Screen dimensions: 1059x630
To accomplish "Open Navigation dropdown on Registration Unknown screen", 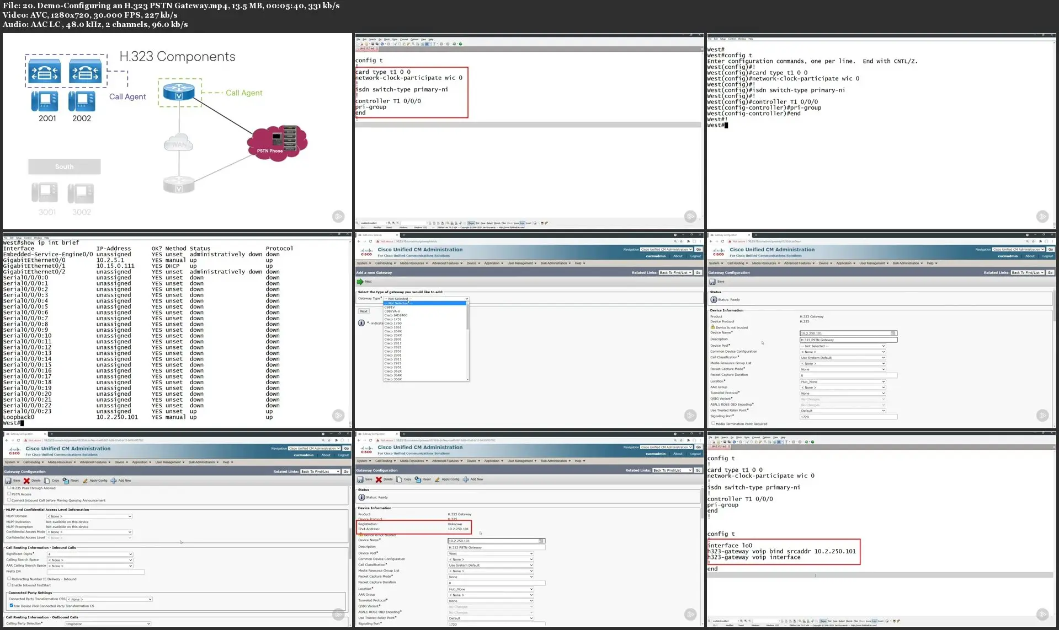I will point(666,447).
